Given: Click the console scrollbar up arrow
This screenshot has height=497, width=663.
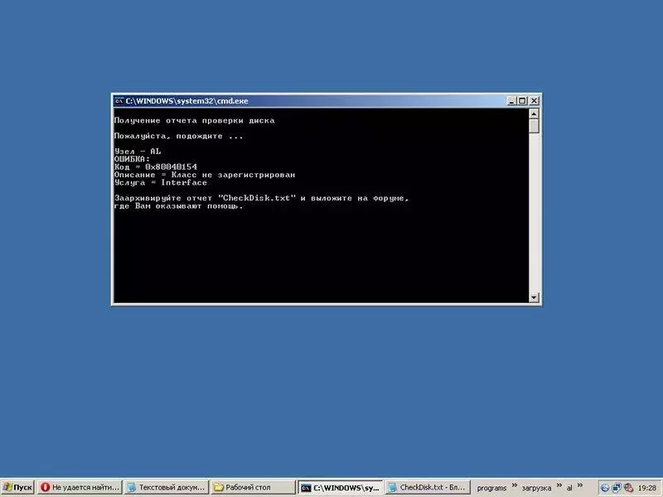Looking at the screenshot, I should (534, 113).
